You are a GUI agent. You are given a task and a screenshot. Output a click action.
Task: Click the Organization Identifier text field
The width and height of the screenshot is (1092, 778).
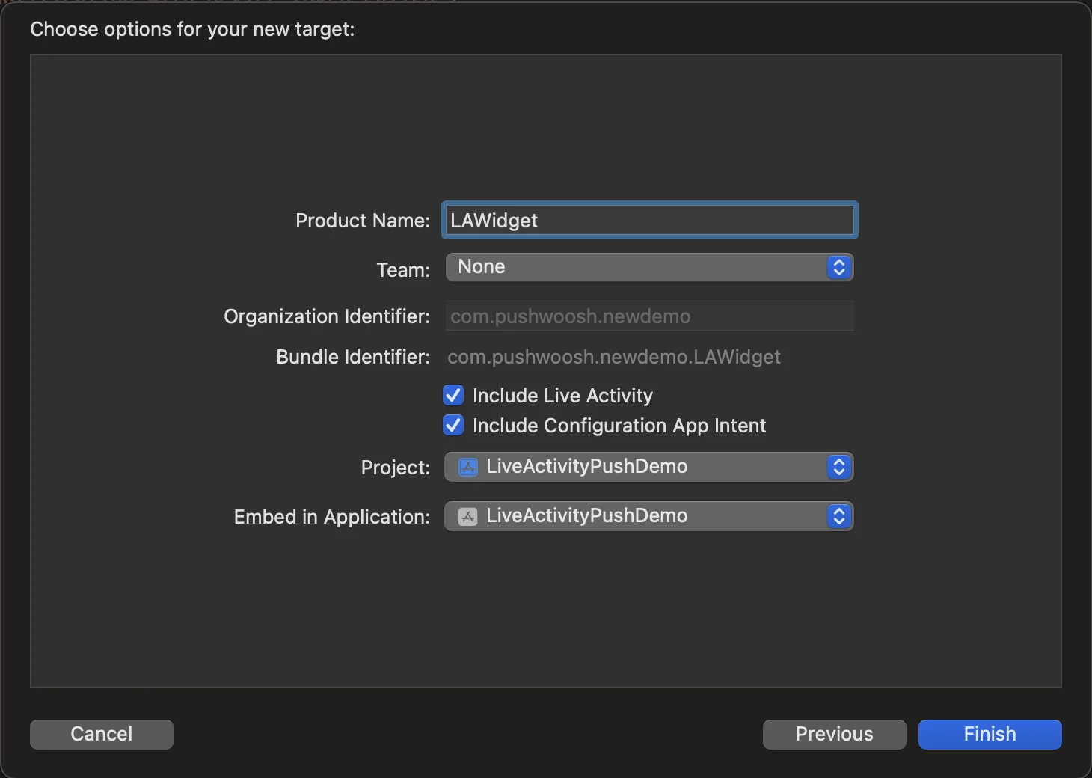click(649, 316)
